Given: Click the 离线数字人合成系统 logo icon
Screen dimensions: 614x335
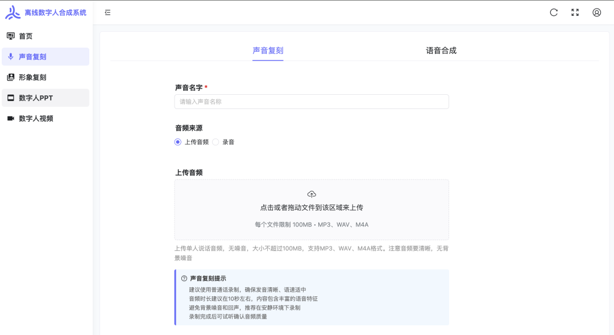Looking at the screenshot, I should [x=14, y=12].
